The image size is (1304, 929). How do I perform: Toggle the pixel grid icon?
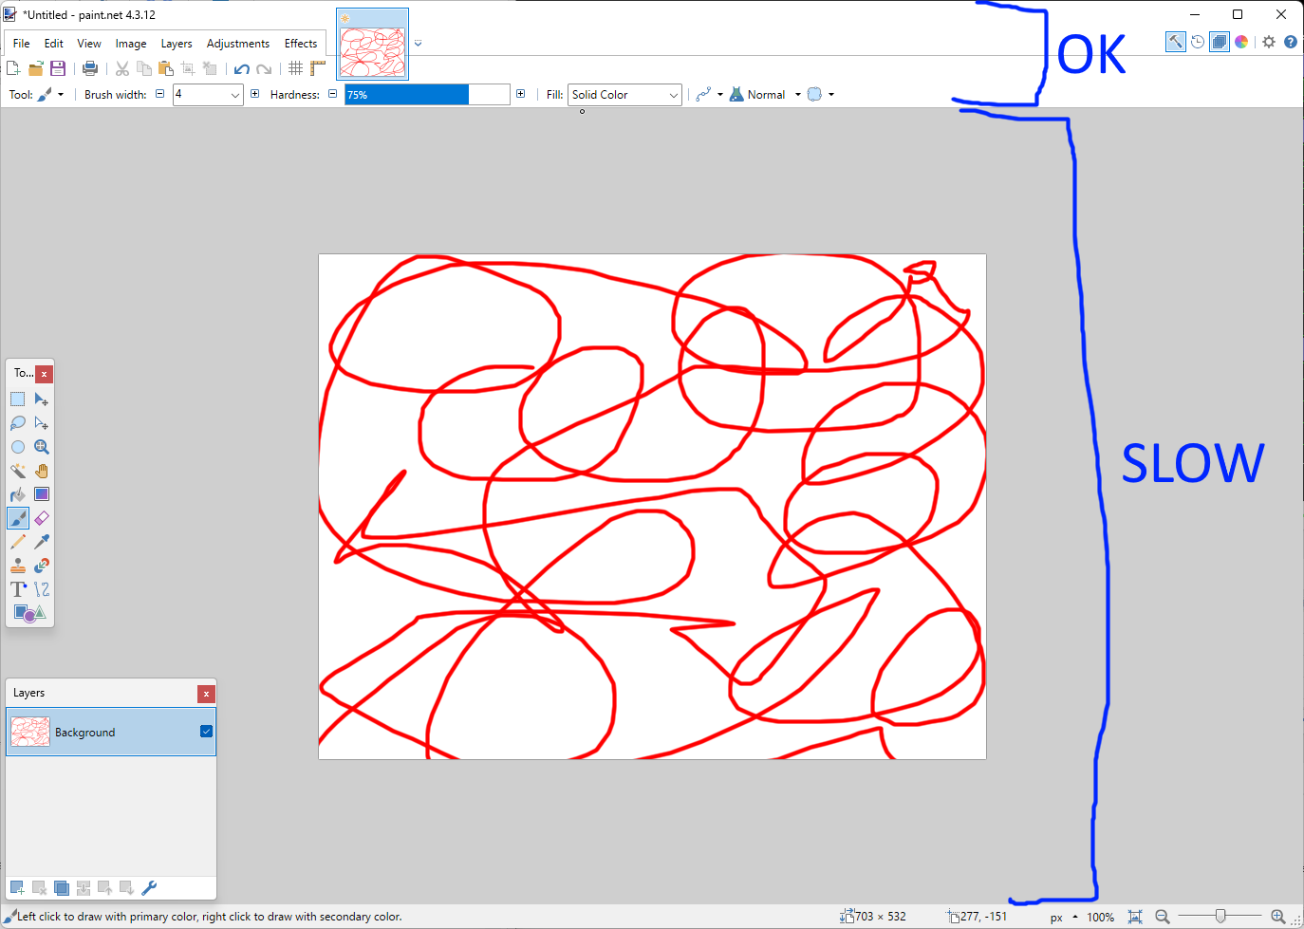tap(296, 68)
